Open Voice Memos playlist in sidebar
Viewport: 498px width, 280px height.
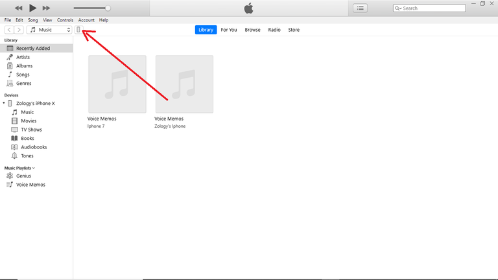pyautogui.click(x=30, y=185)
